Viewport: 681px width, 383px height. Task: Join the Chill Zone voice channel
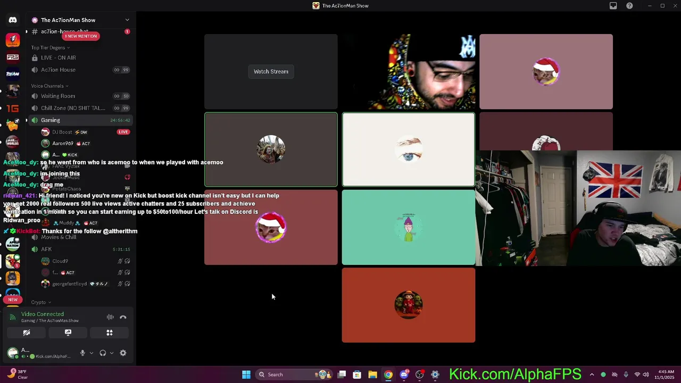80,108
